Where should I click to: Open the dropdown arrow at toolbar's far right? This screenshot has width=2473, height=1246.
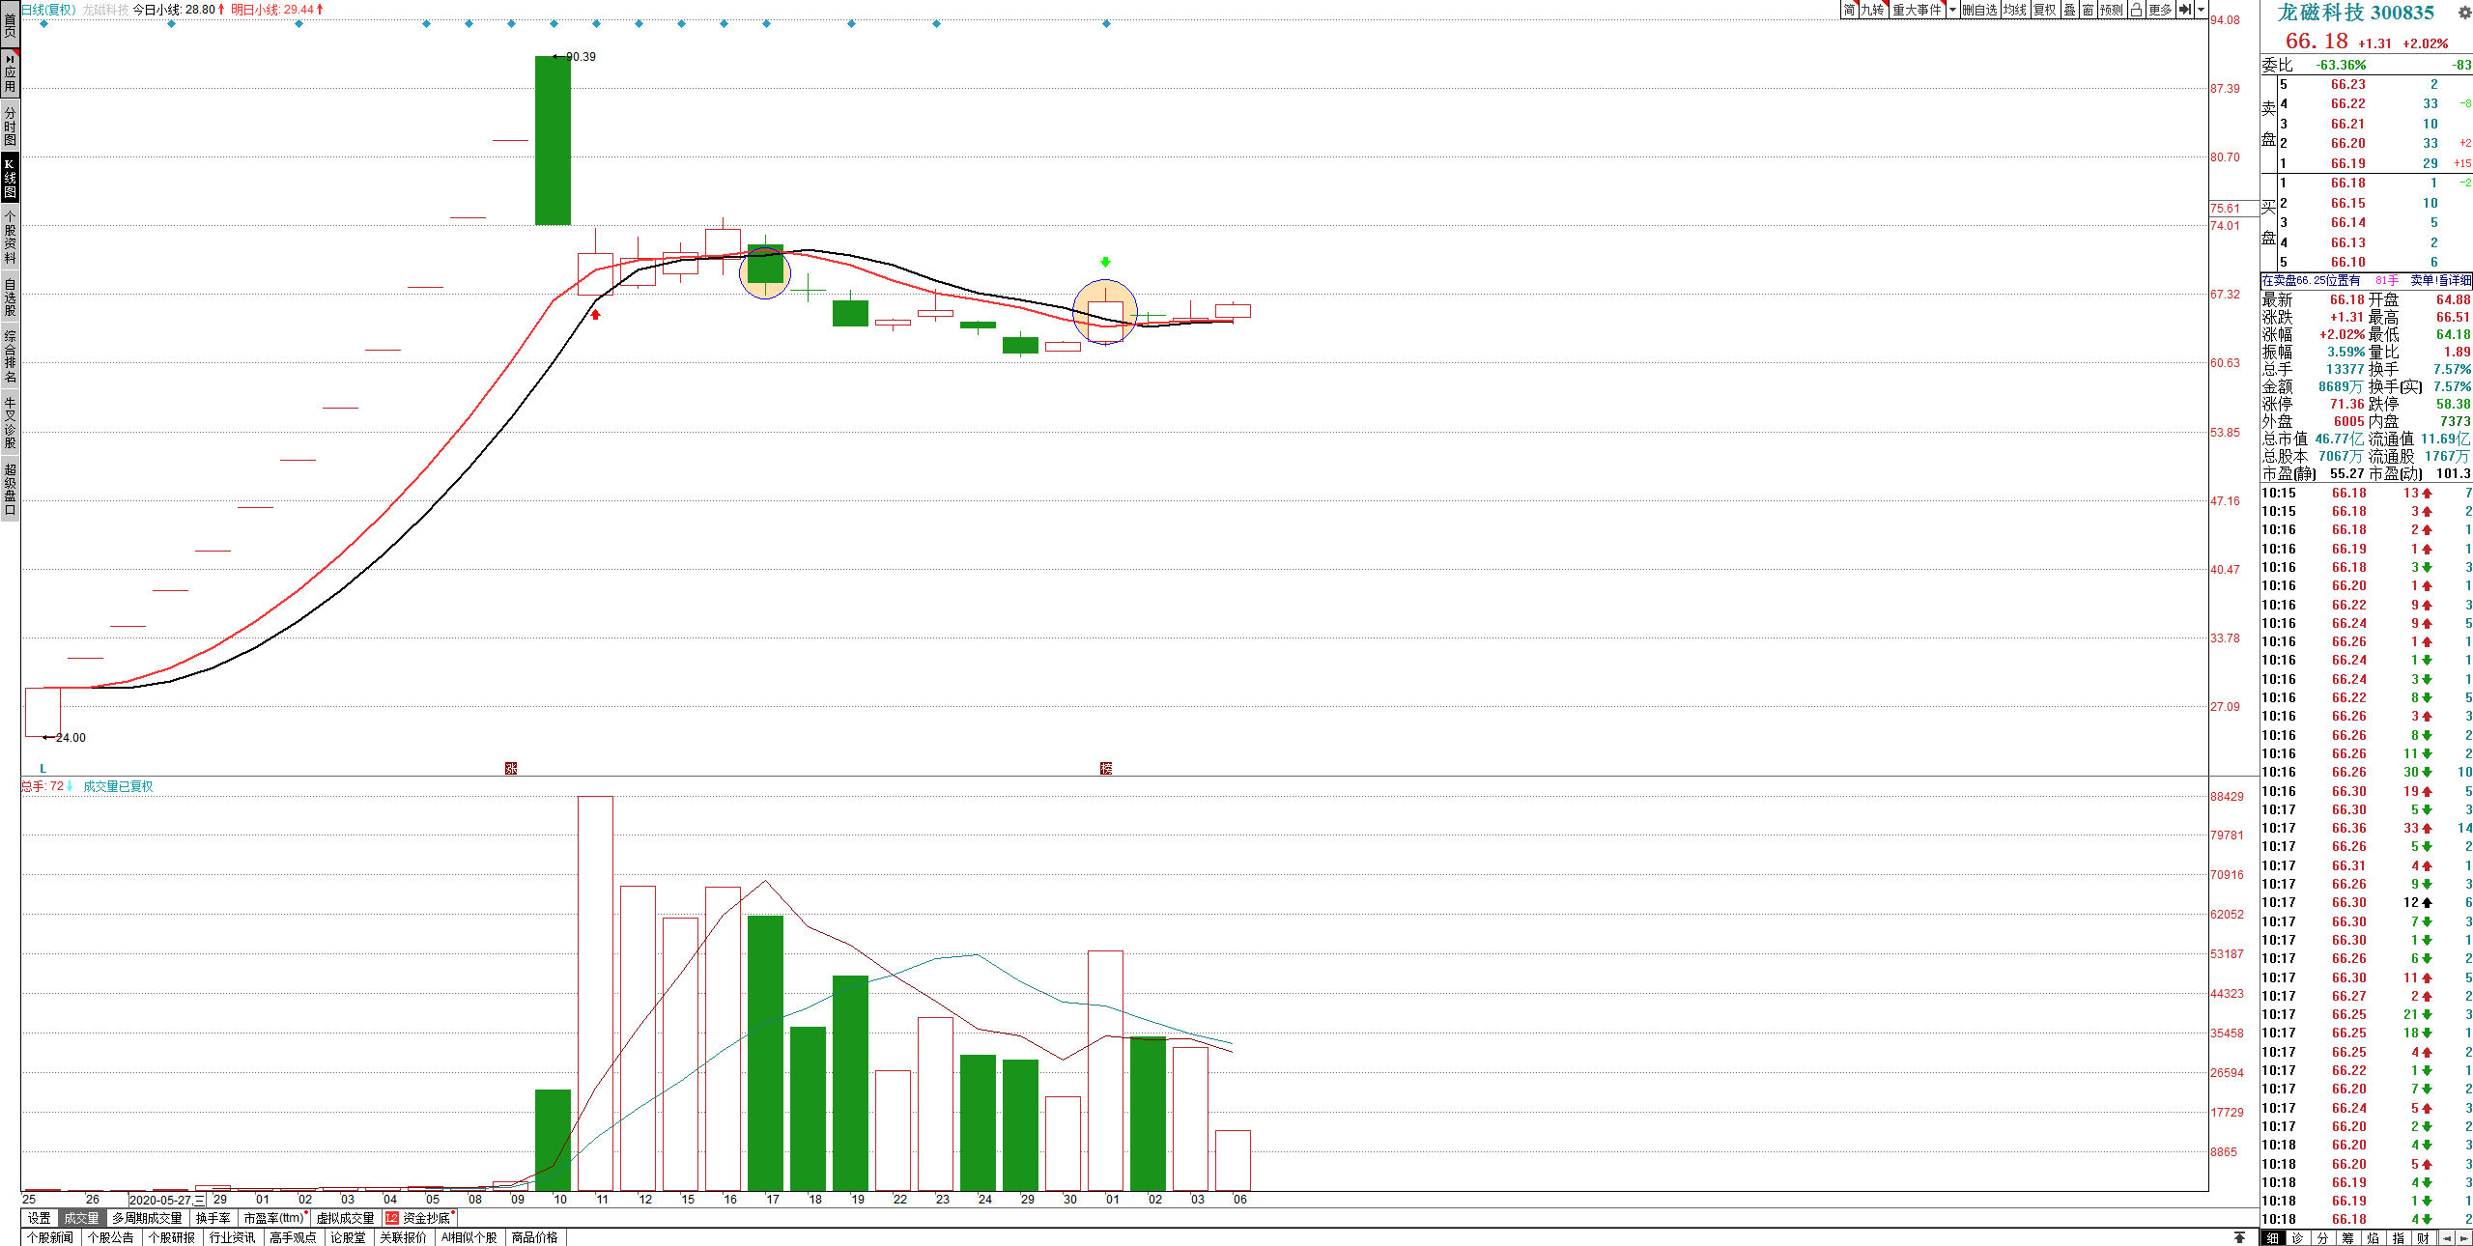coord(2202,10)
